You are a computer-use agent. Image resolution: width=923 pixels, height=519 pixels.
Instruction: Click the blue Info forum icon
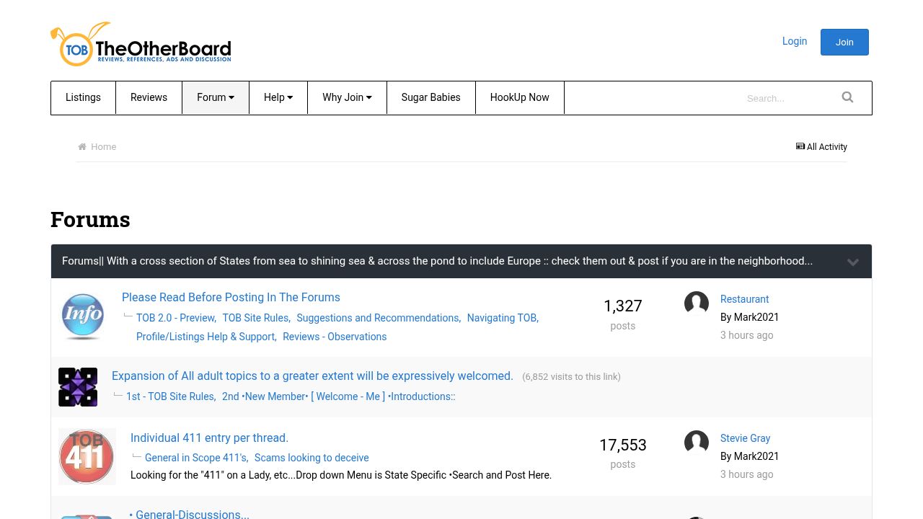pos(83,316)
